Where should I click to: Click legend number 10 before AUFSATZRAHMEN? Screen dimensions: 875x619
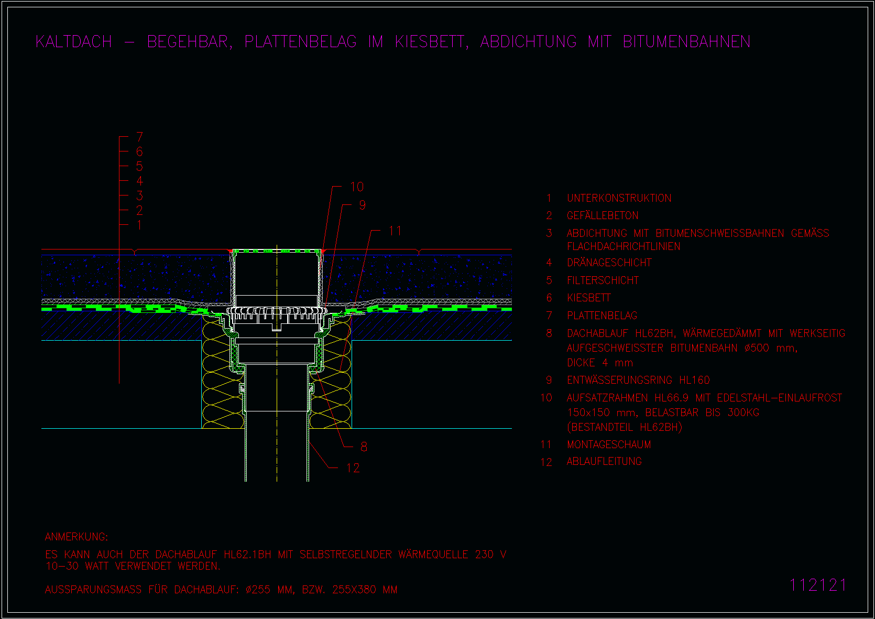(546, 398)
